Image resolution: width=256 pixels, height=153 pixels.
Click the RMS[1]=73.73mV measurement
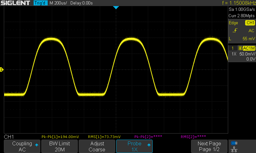tap(104, 137)
